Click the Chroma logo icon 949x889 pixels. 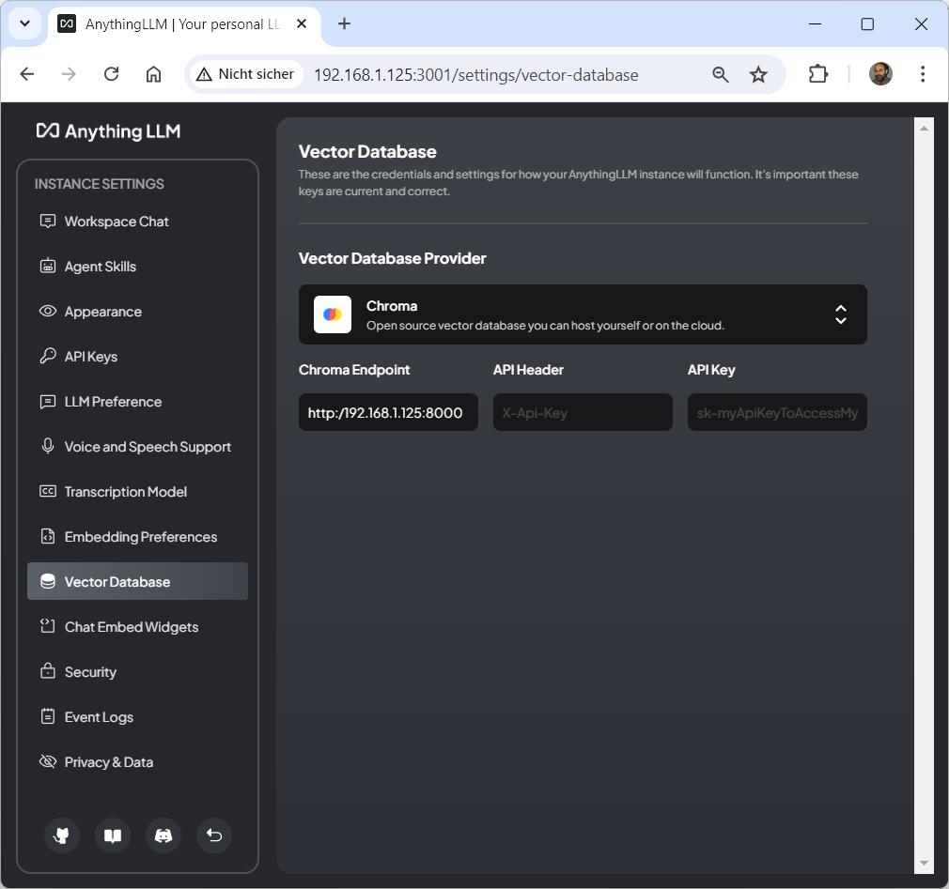click(x=333, y=314)
